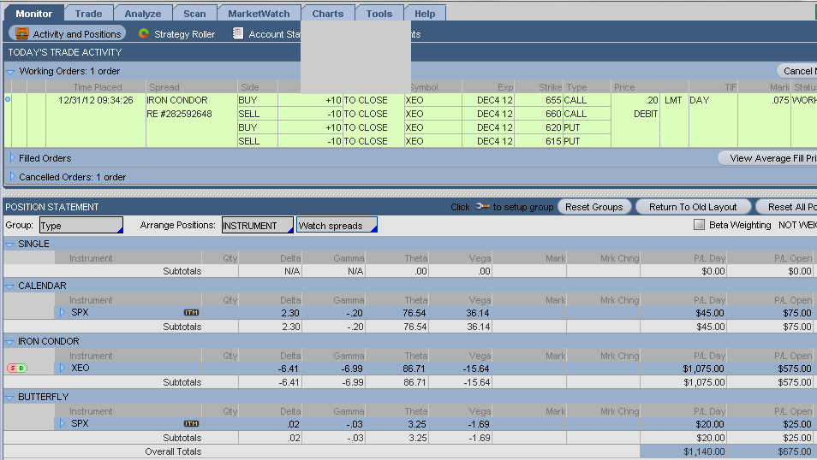Click the ITM badge in the Butterfly SPX row

coord(192,424)
